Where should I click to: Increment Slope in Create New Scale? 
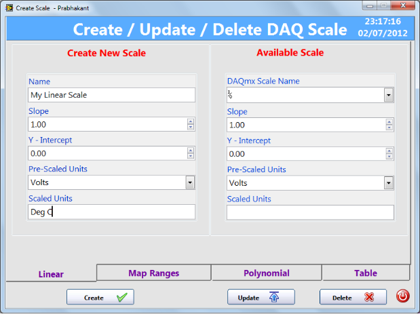coord(191,121)
